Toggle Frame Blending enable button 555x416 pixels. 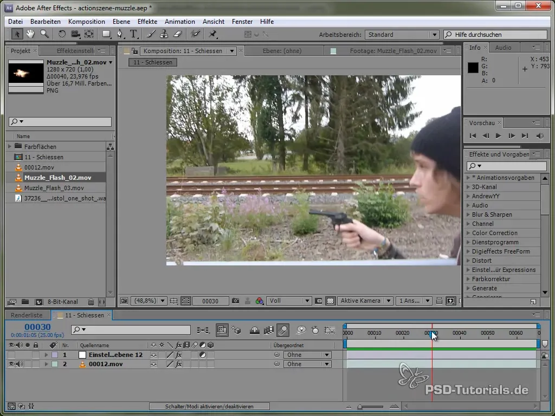pos(269,330)
